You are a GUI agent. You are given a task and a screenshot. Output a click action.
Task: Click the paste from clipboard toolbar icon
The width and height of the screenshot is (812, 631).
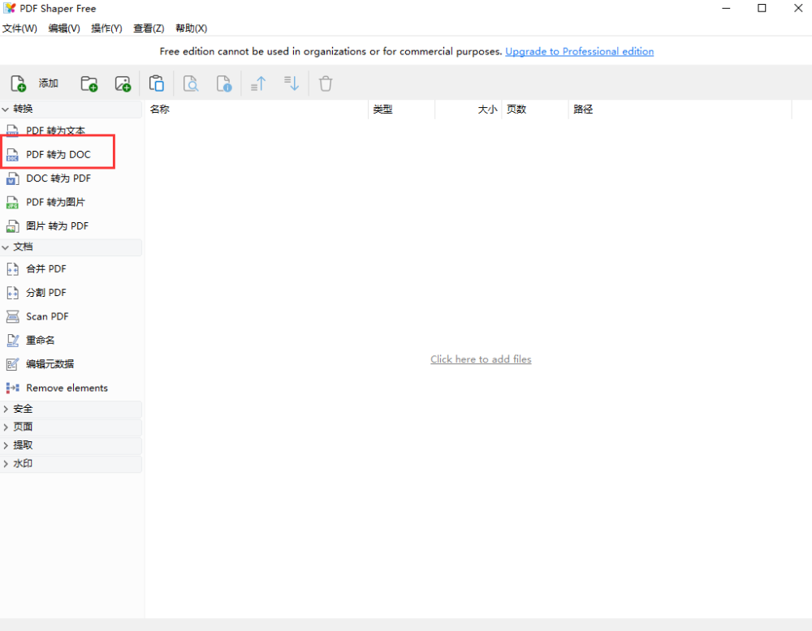pos(157,84)
